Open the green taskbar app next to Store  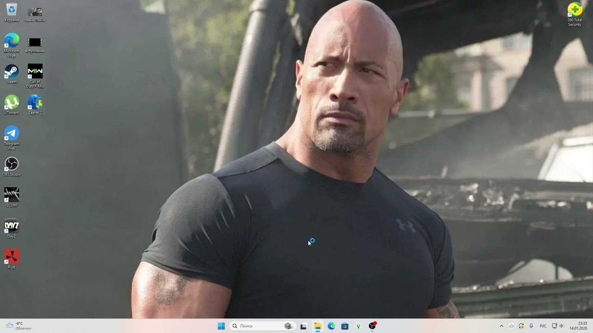[x=359, y=326]
